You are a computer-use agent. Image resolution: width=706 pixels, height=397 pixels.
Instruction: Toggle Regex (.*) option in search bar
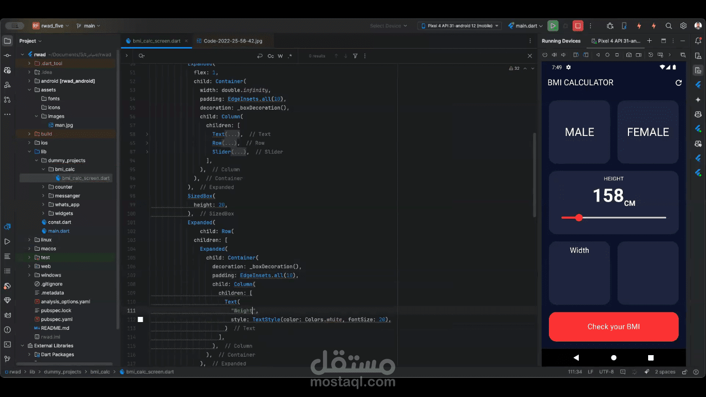(x=289, y=56)
